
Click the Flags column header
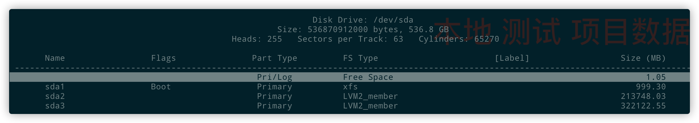pyautogui.click(x=163, y=58)
